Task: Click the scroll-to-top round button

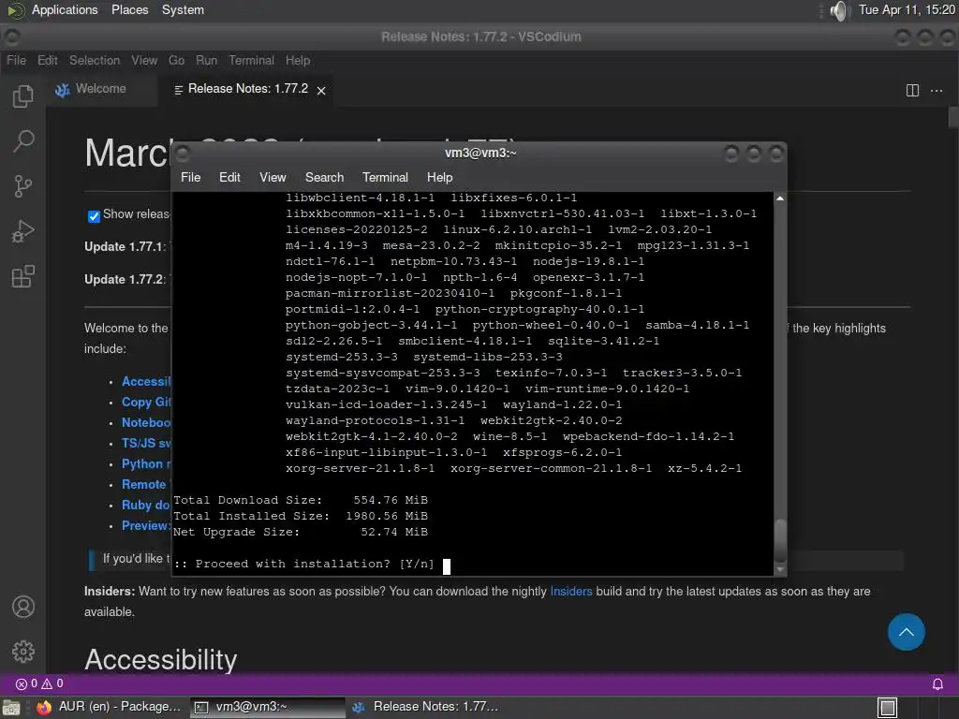Action: (x=906, y=632)
